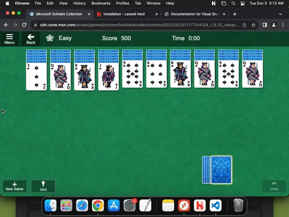Bookmark this page with the star
Screen dimensions: 289x217
253,25
